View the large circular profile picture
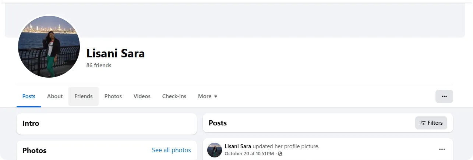Image resolution: width=473 pixels, height=160 pixels. tap(49, 46)
